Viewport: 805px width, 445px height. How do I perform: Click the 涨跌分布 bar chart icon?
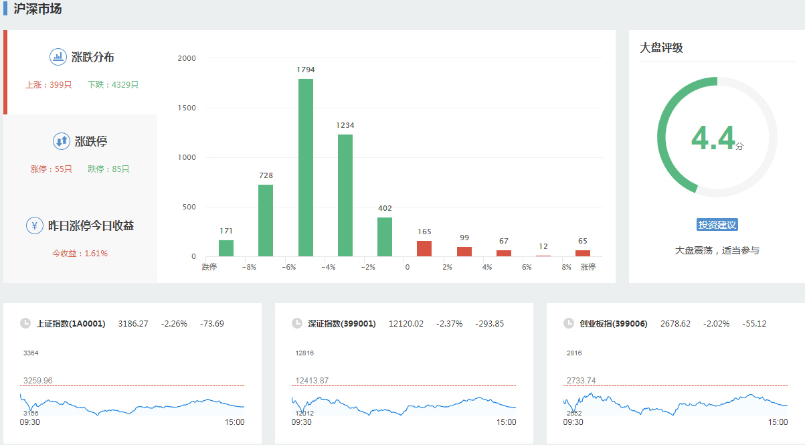click(58, 57)
